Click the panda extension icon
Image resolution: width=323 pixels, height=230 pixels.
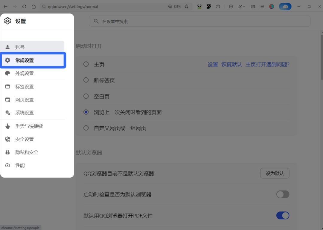pos(199,7)
